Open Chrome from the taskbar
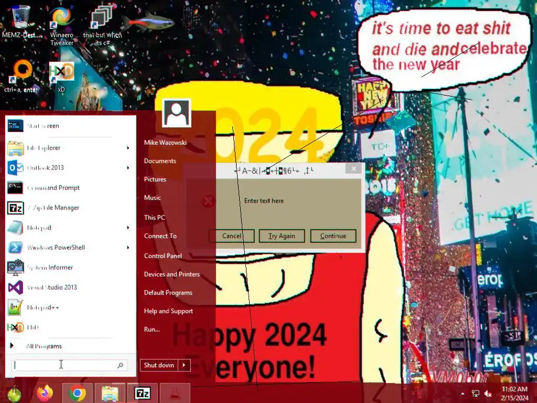This screenshot has height=403, width=537. (x=77, y=393)
